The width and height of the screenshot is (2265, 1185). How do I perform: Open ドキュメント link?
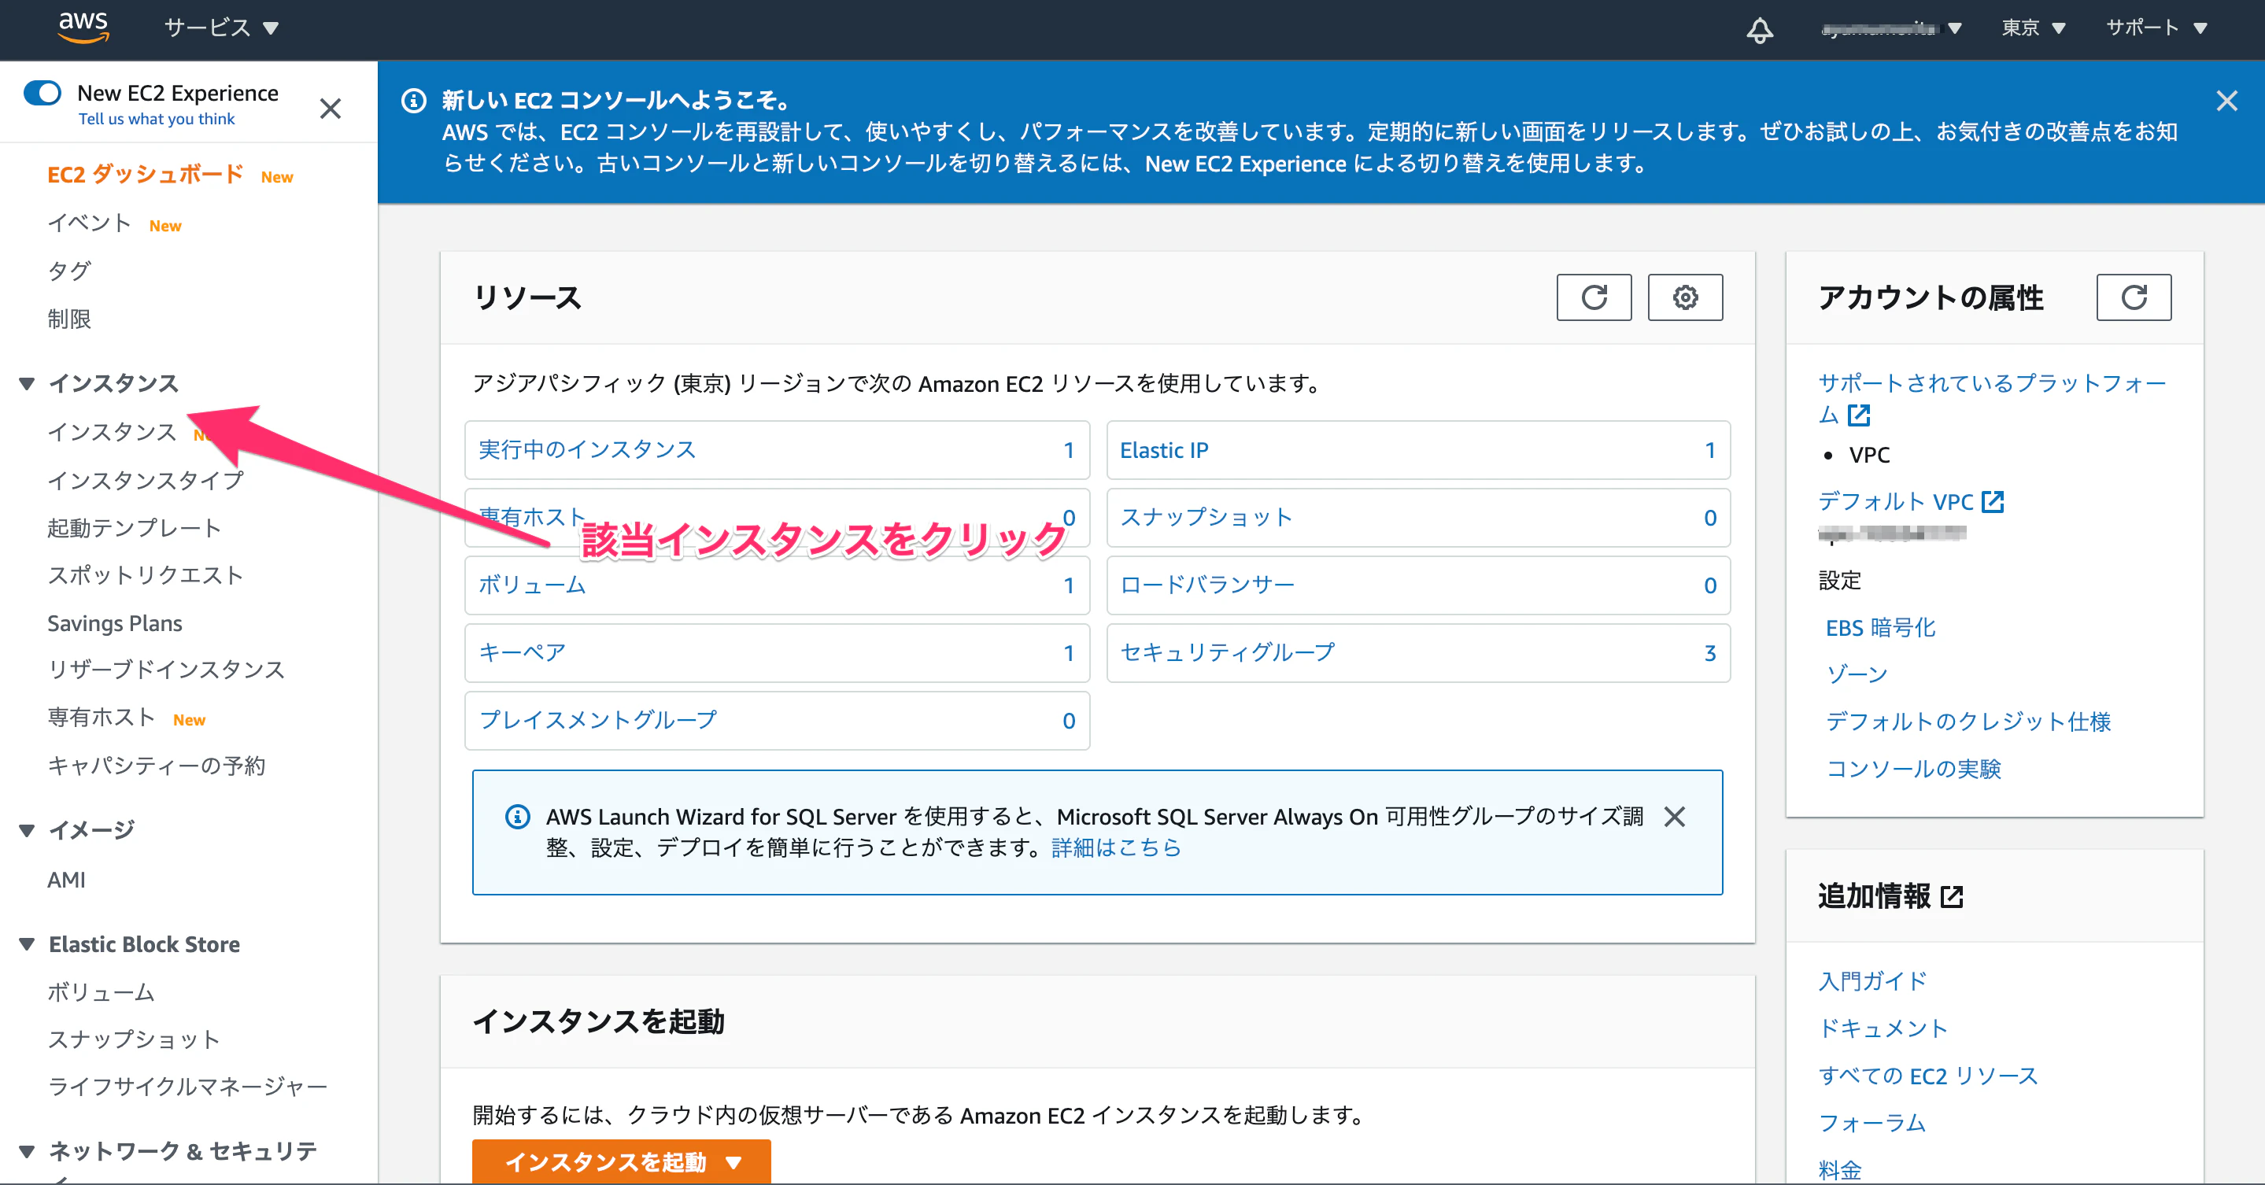1883,1028
